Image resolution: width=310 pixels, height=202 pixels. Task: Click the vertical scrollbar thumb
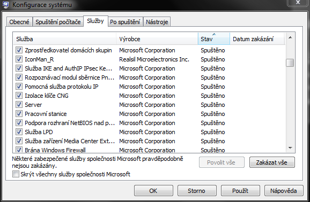click(x=290, y=63)
